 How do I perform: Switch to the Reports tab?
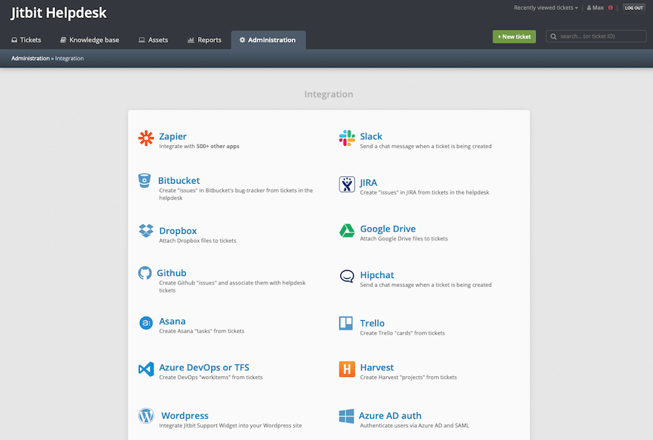point(205,40)
